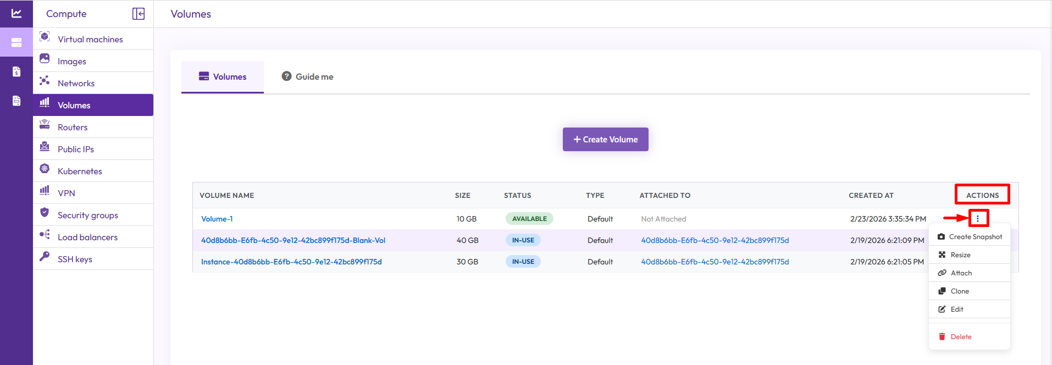
Task: Select Attach from the actions menu
Action: (961, 273)
